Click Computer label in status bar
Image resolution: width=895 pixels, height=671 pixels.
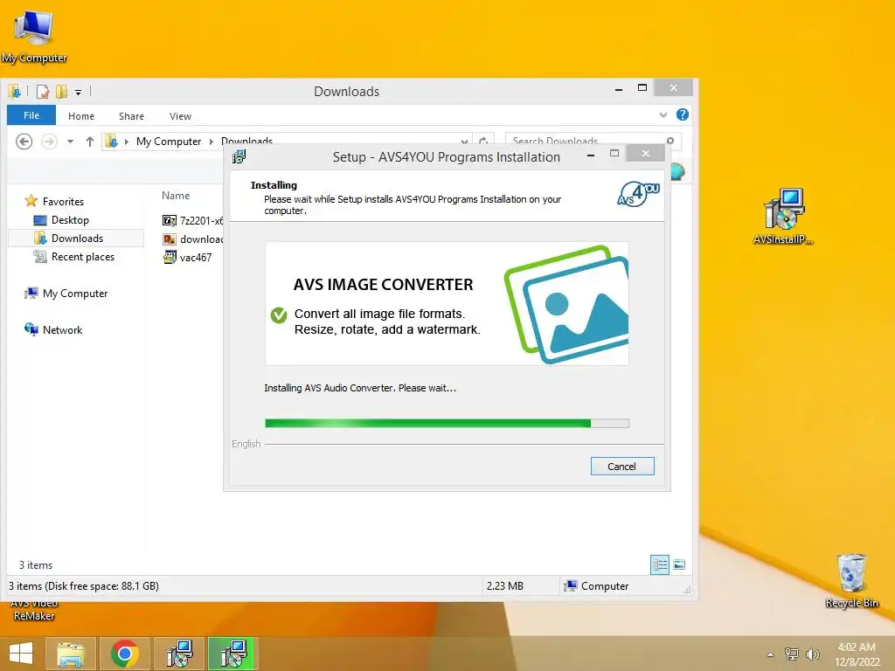click(605, 586)
